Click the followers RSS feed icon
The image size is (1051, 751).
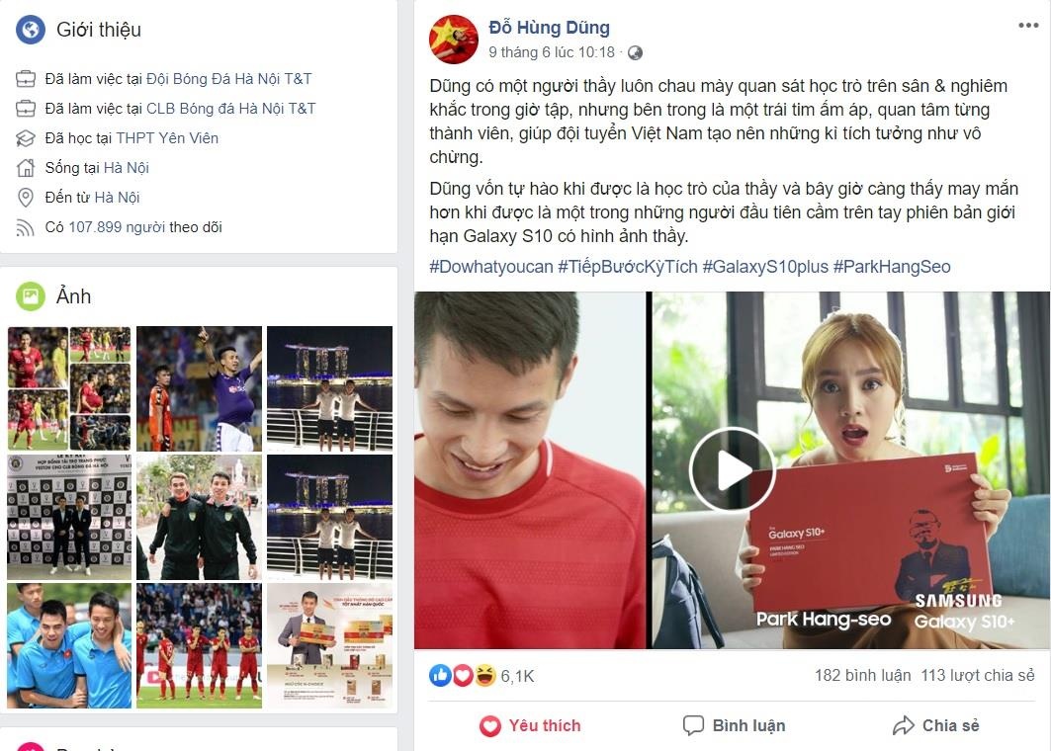(25, 228)
